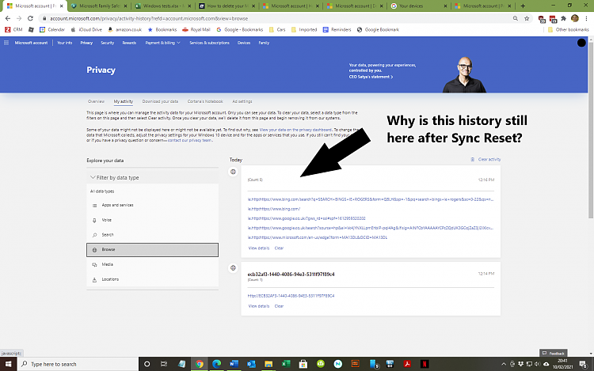The height and width of the screenshot is (371, 594).
Task: Open Rewards in the top navigation
Action: coord(129,43)
